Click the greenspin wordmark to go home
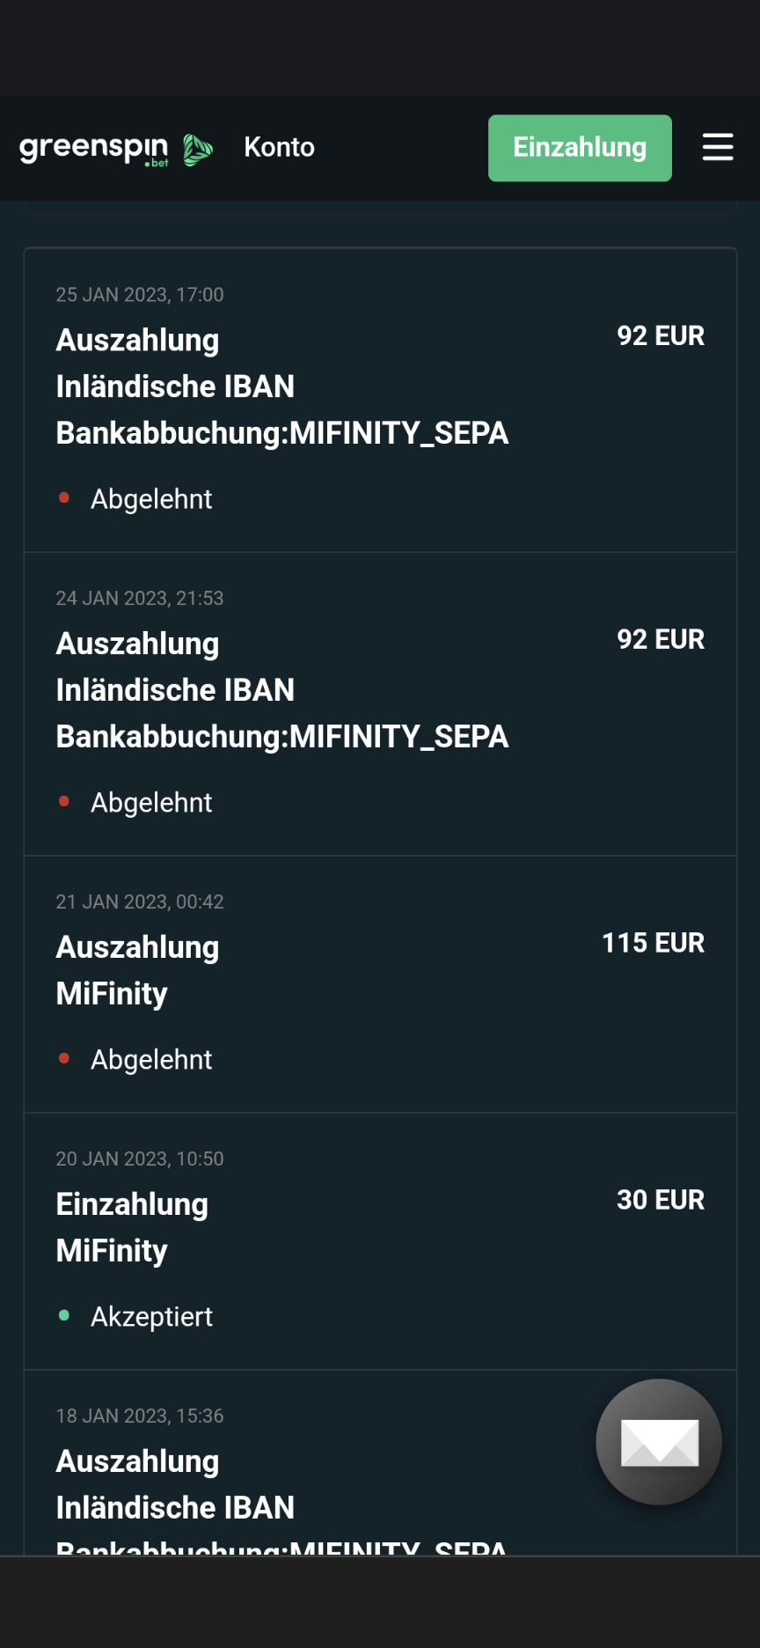 (93, 148)
